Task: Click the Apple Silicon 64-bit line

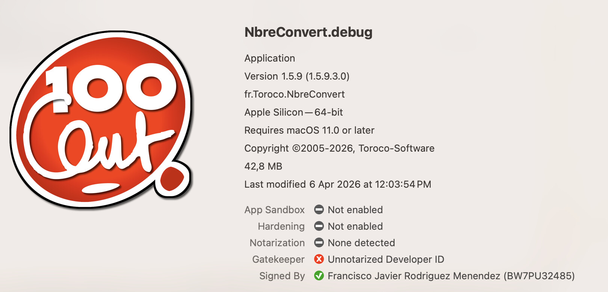Action: 293,112
